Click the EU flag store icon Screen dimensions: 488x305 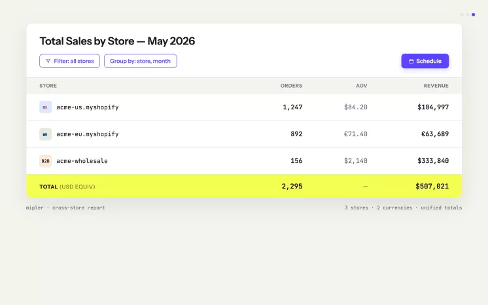coord(45,134)
